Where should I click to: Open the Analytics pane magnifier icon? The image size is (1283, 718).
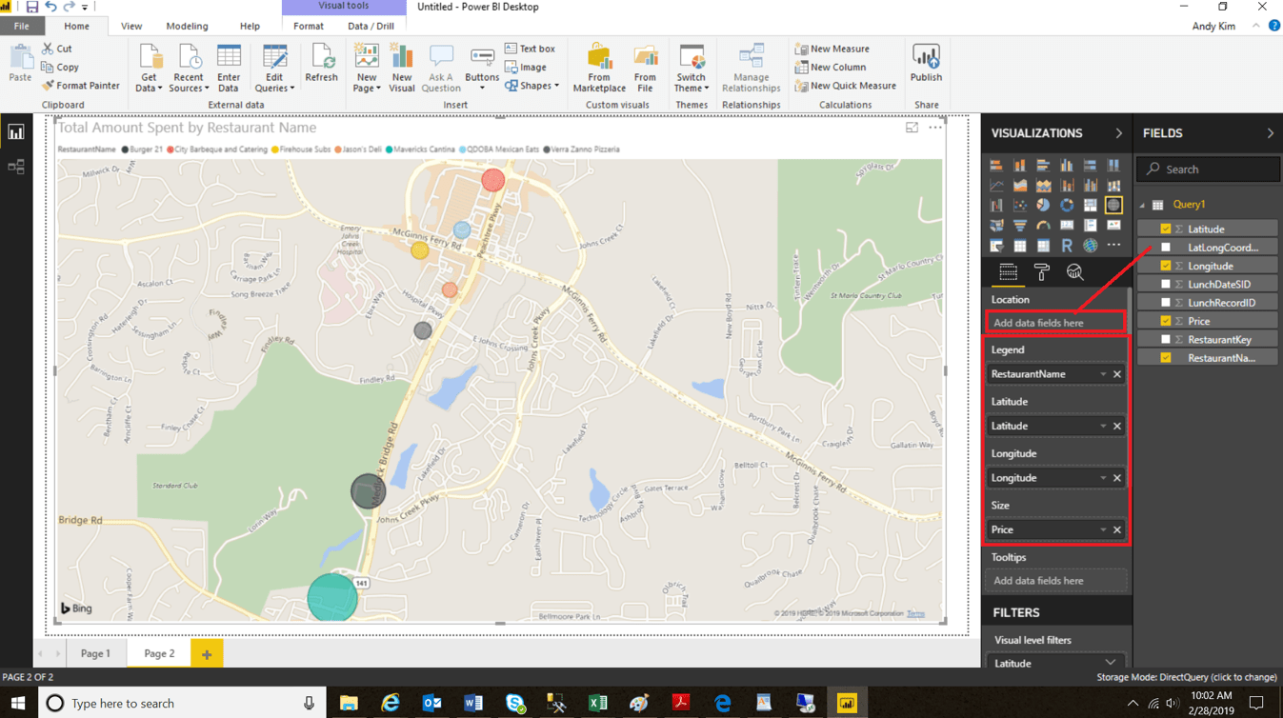point(1074,273)
